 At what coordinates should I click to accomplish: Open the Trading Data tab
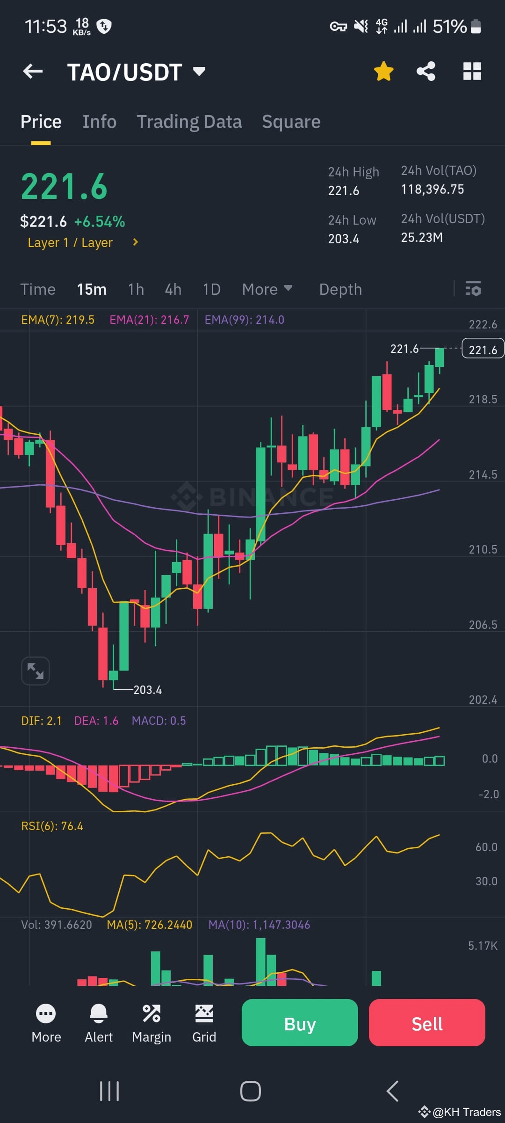pyautogui.click(x=189, y=122)
